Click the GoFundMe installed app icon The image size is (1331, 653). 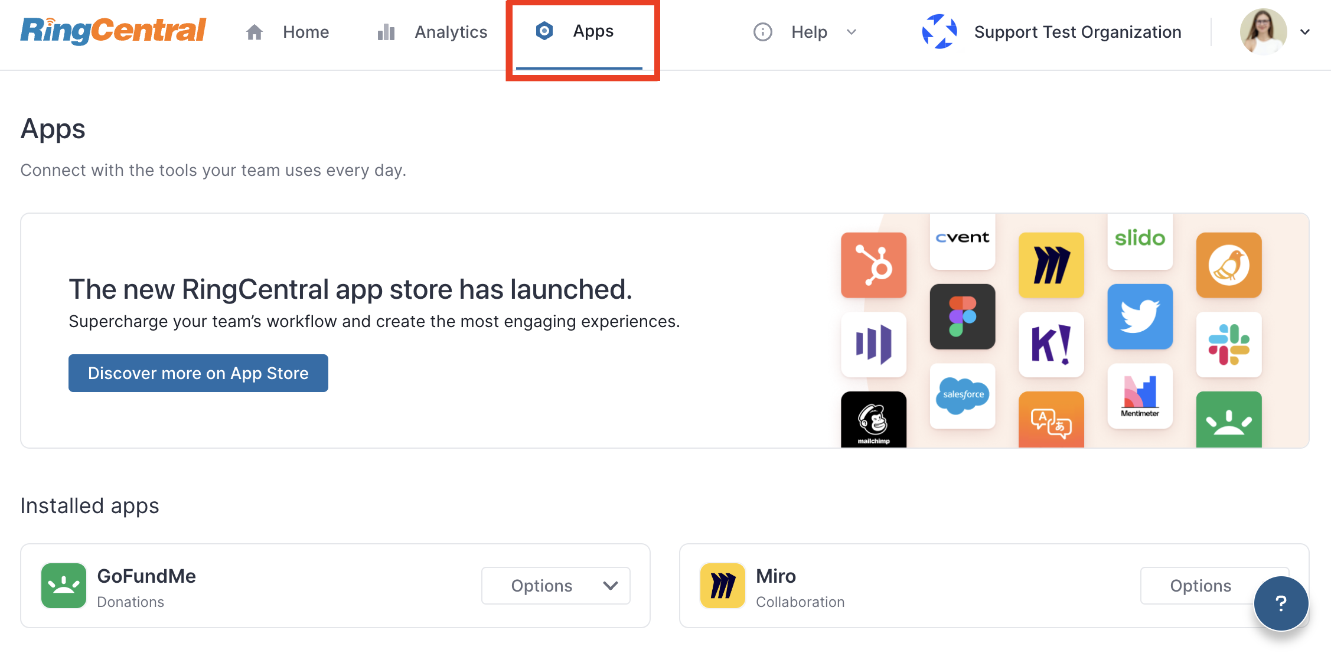pos(64,586)
